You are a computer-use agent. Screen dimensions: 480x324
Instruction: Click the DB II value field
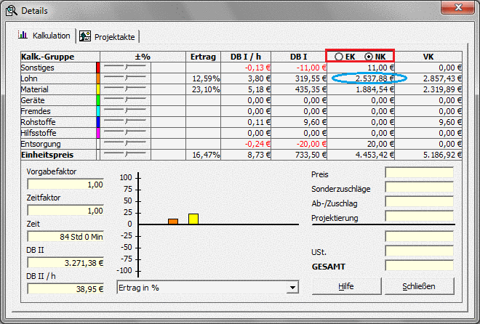(65, 263)
